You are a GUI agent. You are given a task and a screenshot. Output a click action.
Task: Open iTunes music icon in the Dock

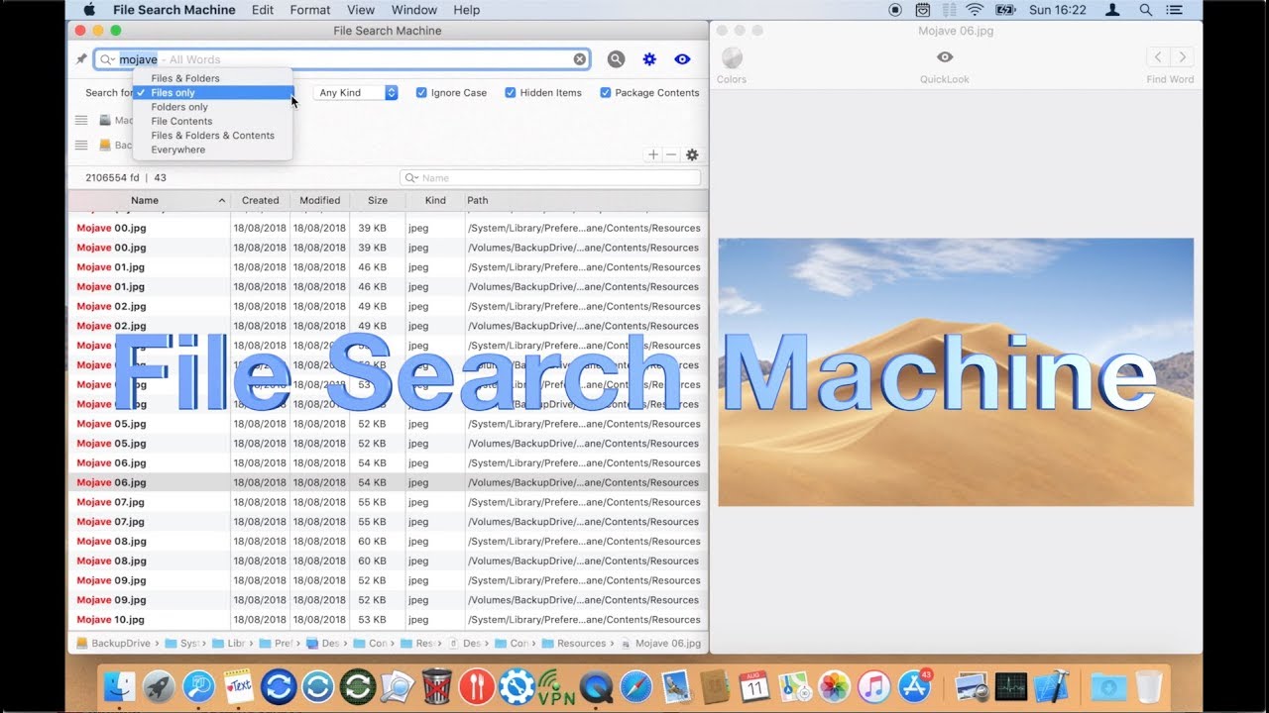[x=873, y=686]
